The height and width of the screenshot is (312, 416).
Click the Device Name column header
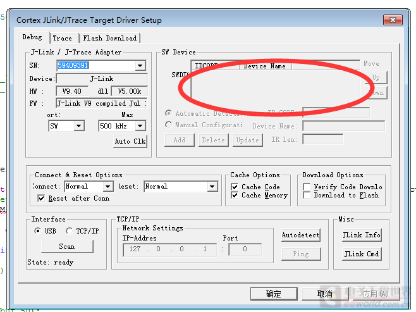pos(265,66)
